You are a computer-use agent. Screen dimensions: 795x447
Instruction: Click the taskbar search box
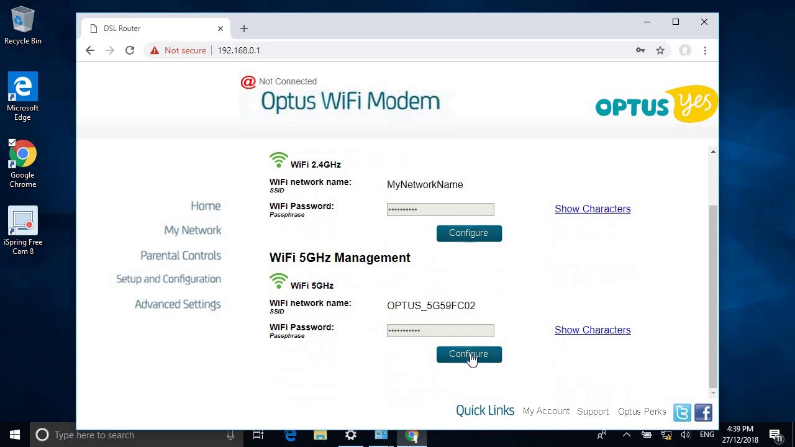(x=137, y=435)
